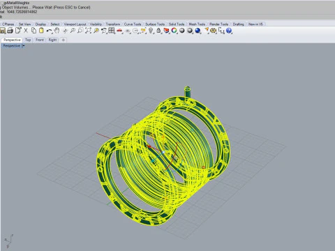This screenshot has width=335, height=251.
Task: Open the Options gear icon
Action: pos(213,31)
